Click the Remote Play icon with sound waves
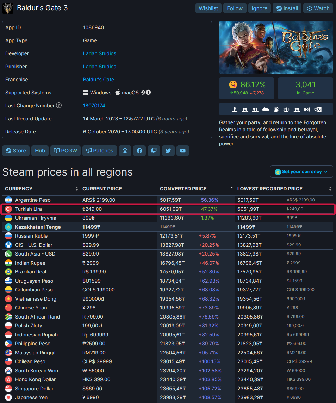 [307, 110]
